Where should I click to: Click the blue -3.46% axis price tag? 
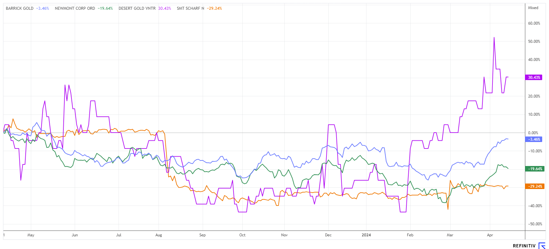[x=534, y=139]
